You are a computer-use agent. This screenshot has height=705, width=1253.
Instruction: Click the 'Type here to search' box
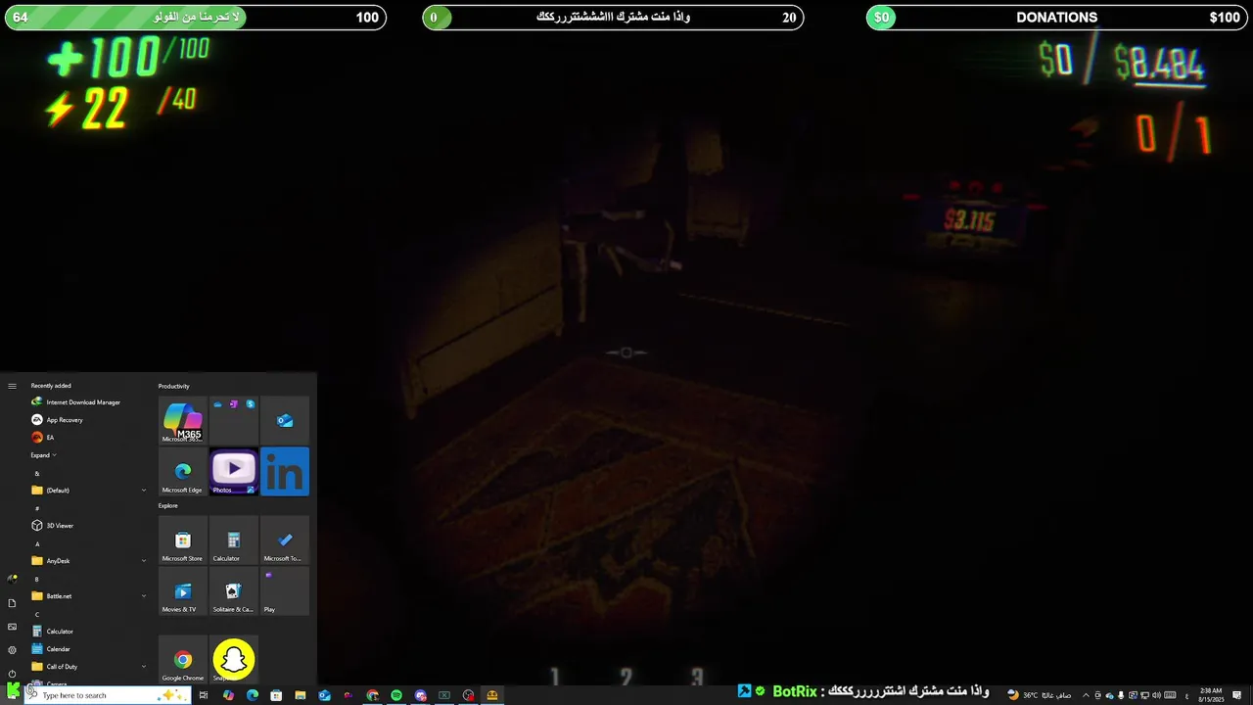tap(106, 695)
